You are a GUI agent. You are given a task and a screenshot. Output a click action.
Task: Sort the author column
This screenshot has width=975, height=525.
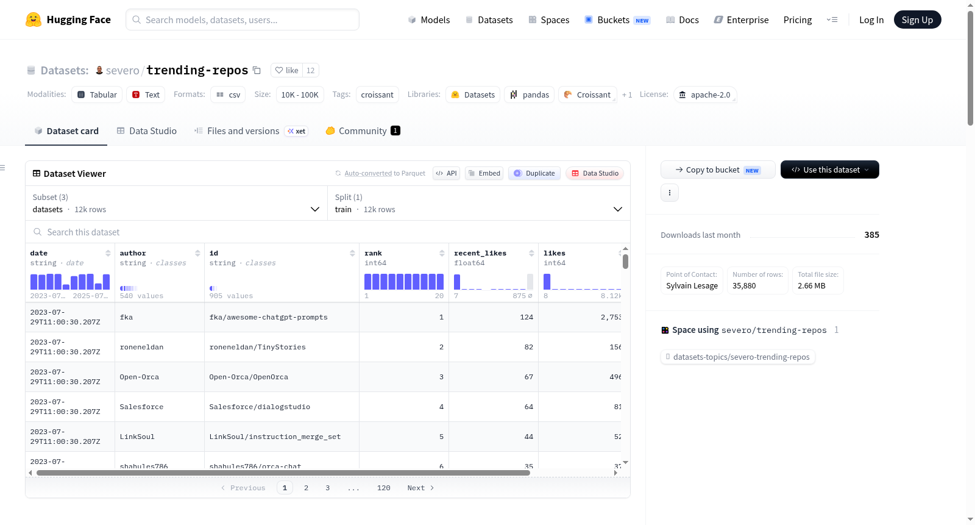click(197, 253)
